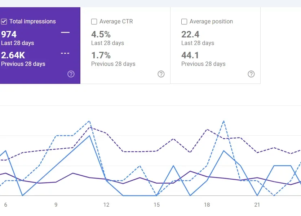Click 'Previous 28 days' under 44.1

click(203, 64)
